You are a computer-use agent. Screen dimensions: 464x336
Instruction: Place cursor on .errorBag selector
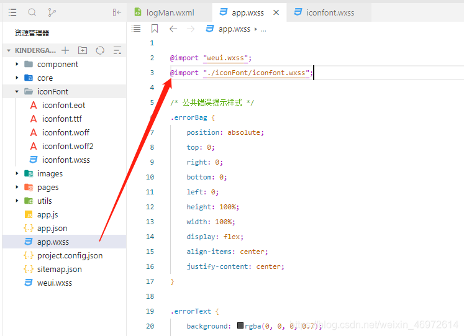point(189,117)
